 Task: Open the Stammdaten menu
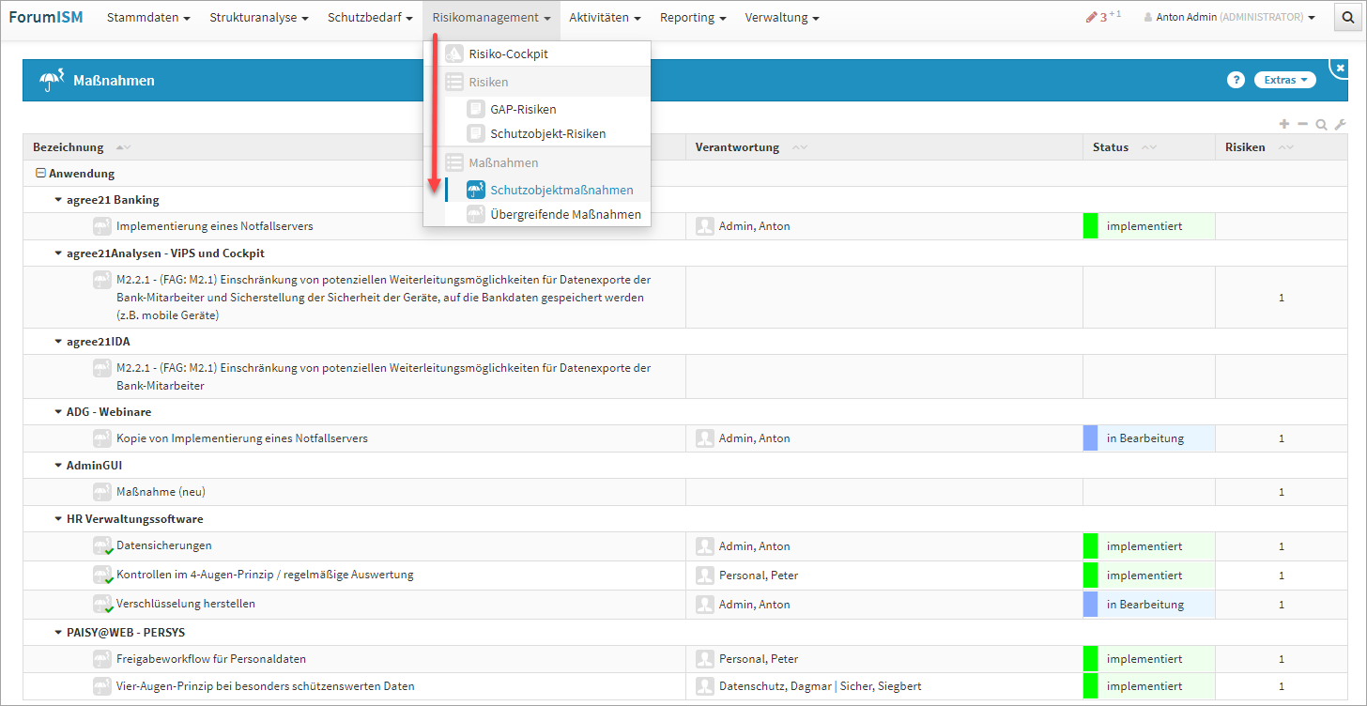point(148,18)
